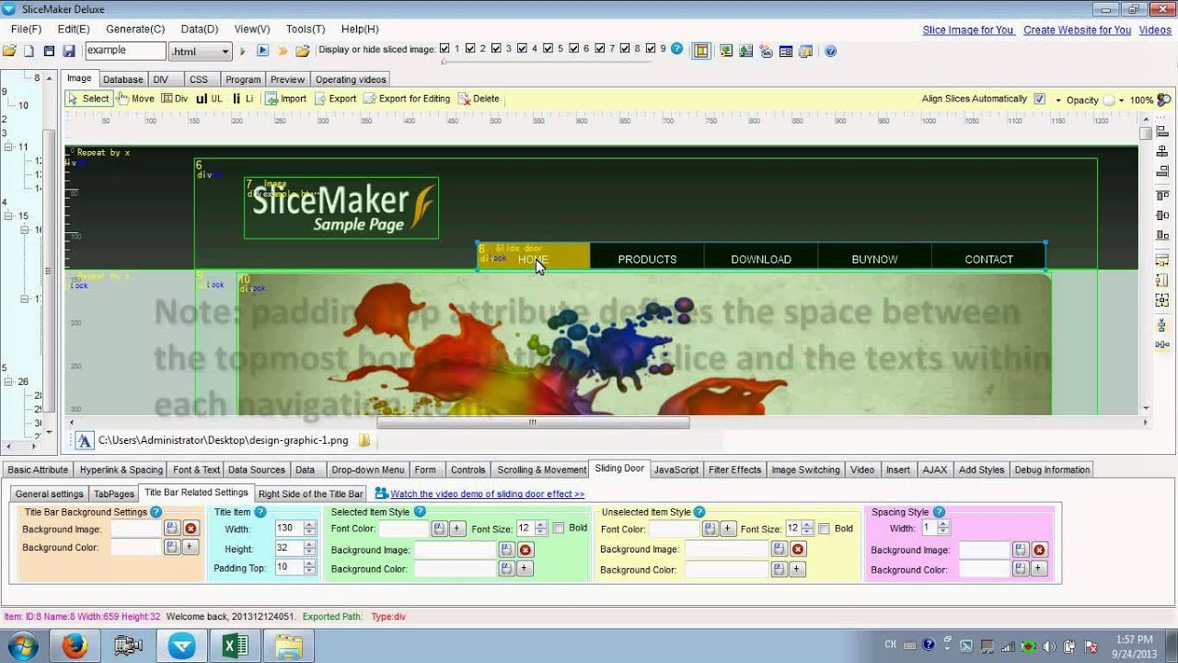This screenshot has width=1178, height=663.
Task: Clear Unselected Item background image
Action: point(798,550)
